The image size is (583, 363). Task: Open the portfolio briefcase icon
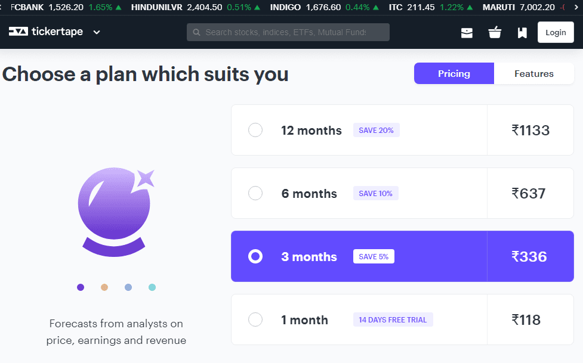(x=467, y=33)
